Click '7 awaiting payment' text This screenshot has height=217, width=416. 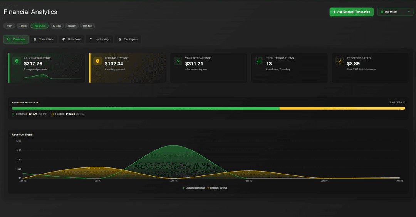[115, 69]
